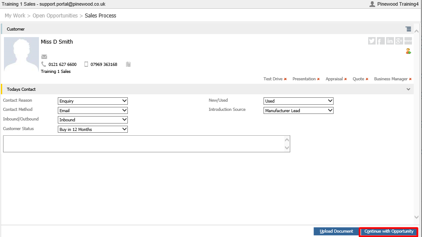Image resolution: width=422 pixels, height=237 pixels.
Task: Click the customer name Miss D Smith
Action: [57, 41]
